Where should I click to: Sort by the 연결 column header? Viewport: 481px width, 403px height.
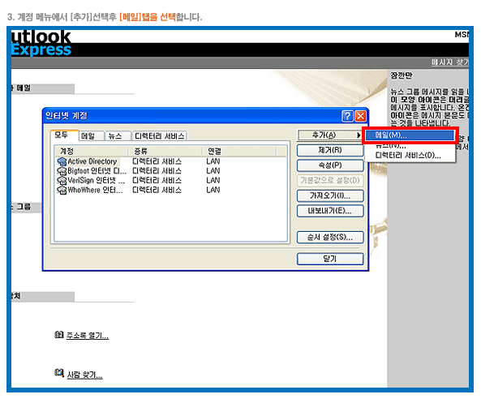[x=239, y=151]
